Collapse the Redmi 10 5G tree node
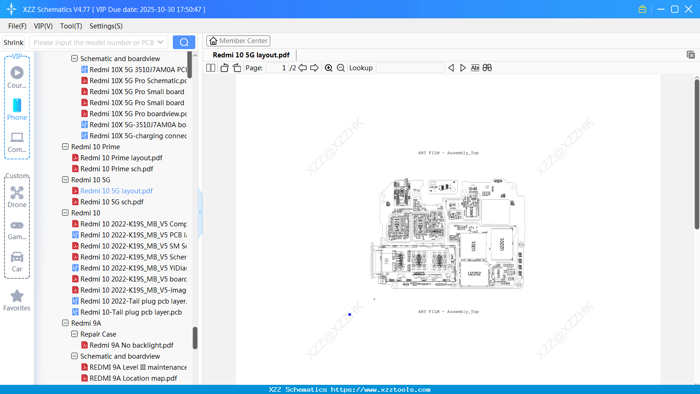Viewport: 700px width, 394px height. coord(65,180)
